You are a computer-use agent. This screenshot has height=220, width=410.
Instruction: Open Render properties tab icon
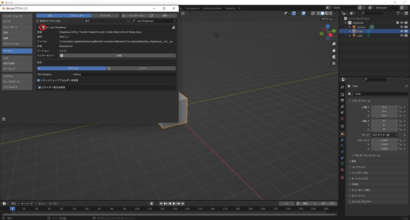[x=342, y=94]
